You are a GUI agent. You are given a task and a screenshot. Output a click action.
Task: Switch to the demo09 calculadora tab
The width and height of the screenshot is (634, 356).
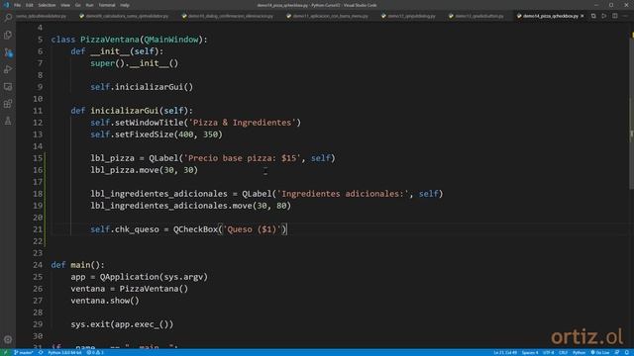tap(127, 16)
